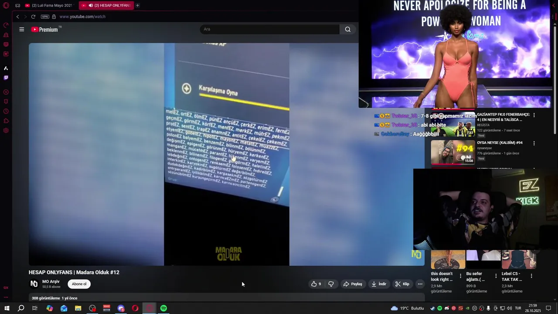Viewport: 558px width, 314px height.
Task: Reload the page with refresh icon
Action: [x=33, y=17]
